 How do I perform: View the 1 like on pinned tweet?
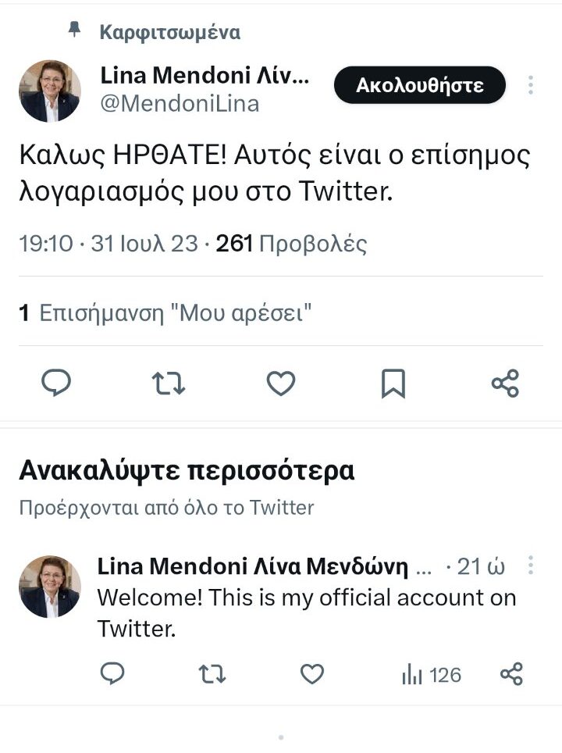(165, 314)
